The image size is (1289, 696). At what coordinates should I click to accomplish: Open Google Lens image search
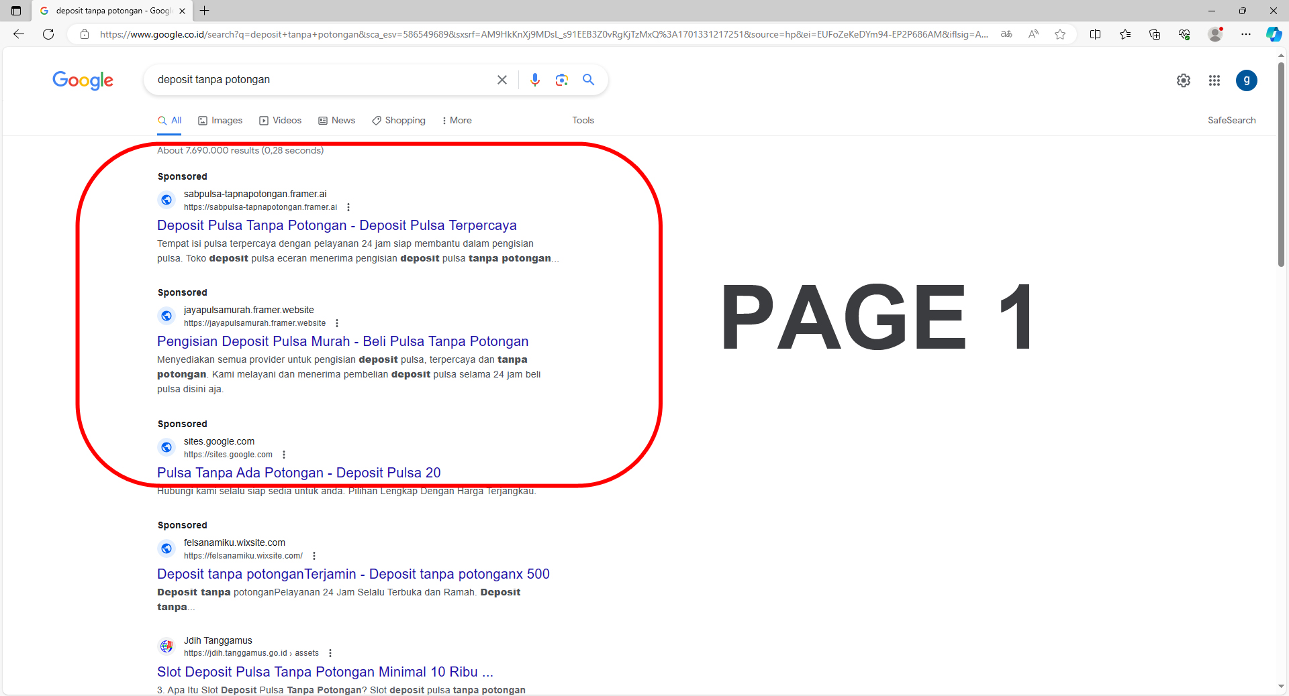[562, 80]
